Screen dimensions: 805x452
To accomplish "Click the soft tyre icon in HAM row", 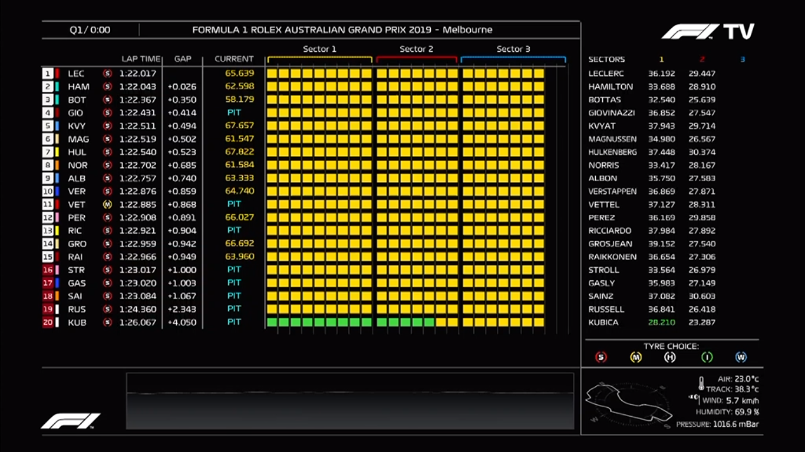I will coord(107,87).
